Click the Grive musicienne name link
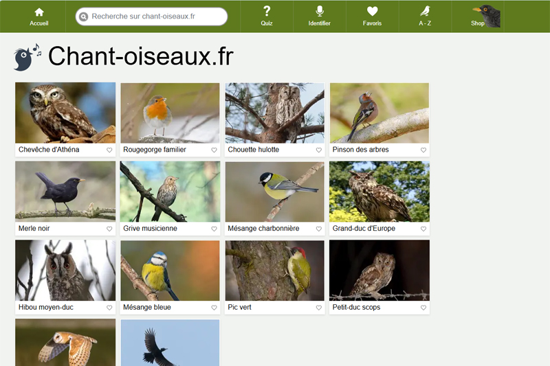Screen dimensions: 550x366 point(150,229)
